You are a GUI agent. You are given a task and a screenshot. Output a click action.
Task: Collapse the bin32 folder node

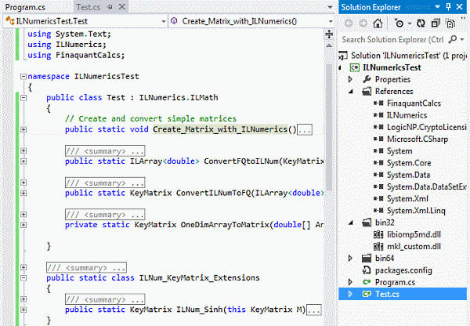[x=351, y=223]
